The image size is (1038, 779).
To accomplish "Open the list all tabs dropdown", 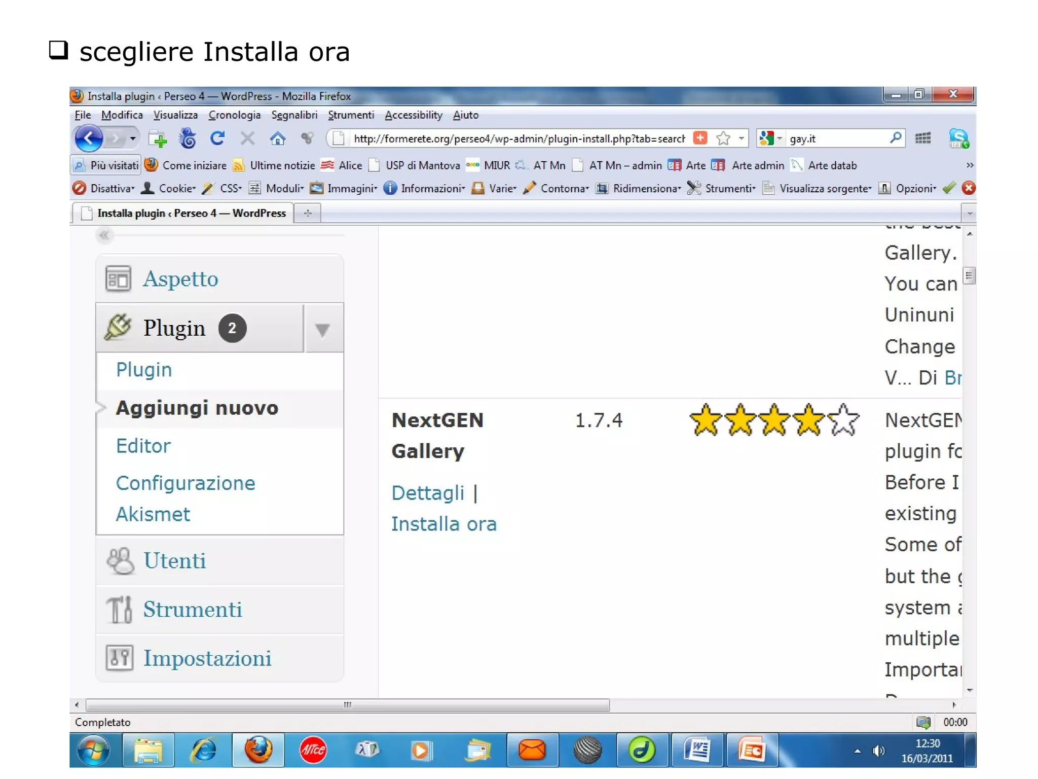I will tap(969, 214).
